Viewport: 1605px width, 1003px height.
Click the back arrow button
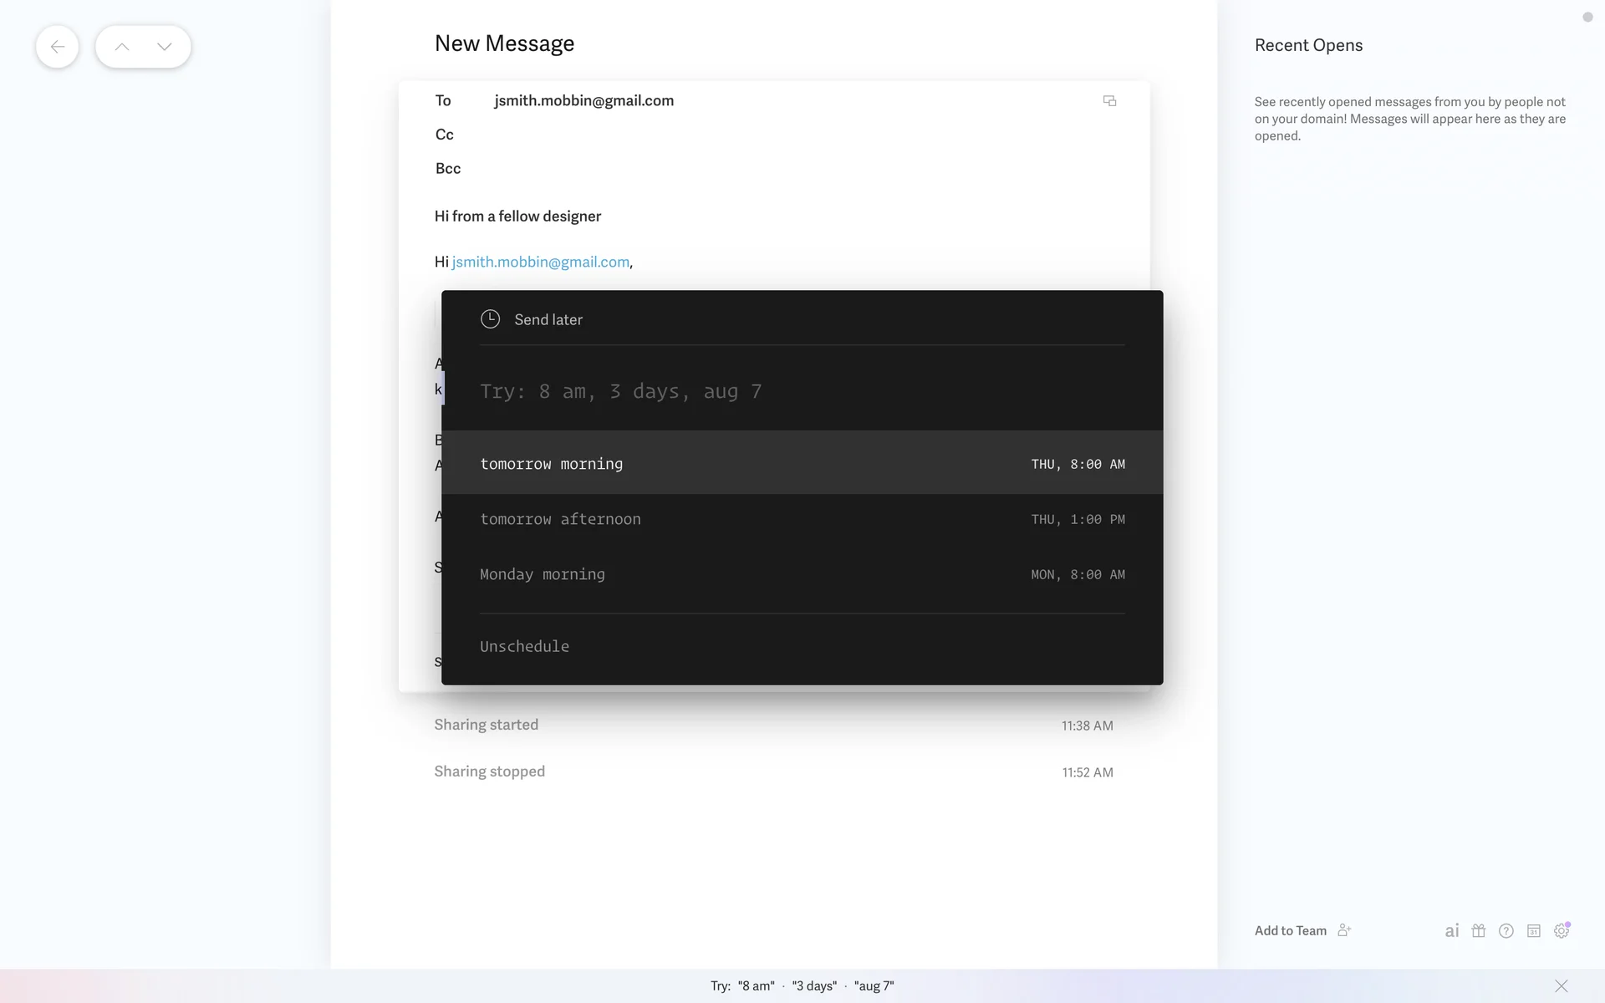coord(57,47)
